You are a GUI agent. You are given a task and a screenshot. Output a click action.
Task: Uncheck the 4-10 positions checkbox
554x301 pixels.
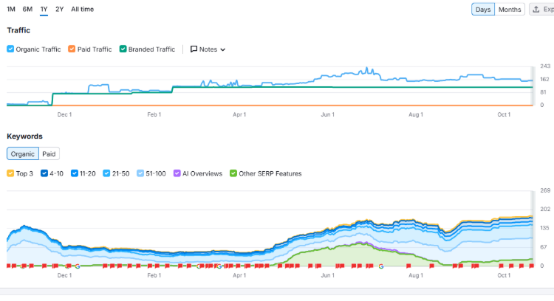coord(44,173)
